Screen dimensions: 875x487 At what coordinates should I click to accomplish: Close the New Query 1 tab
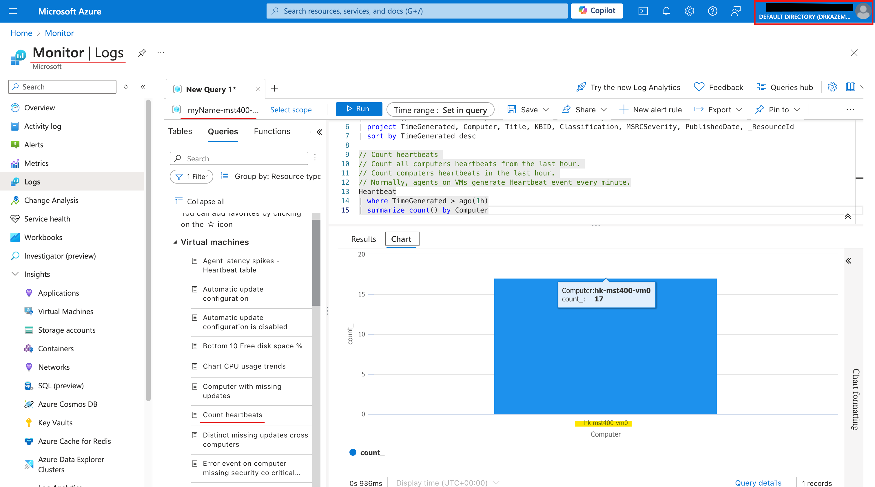click(258, 89)
